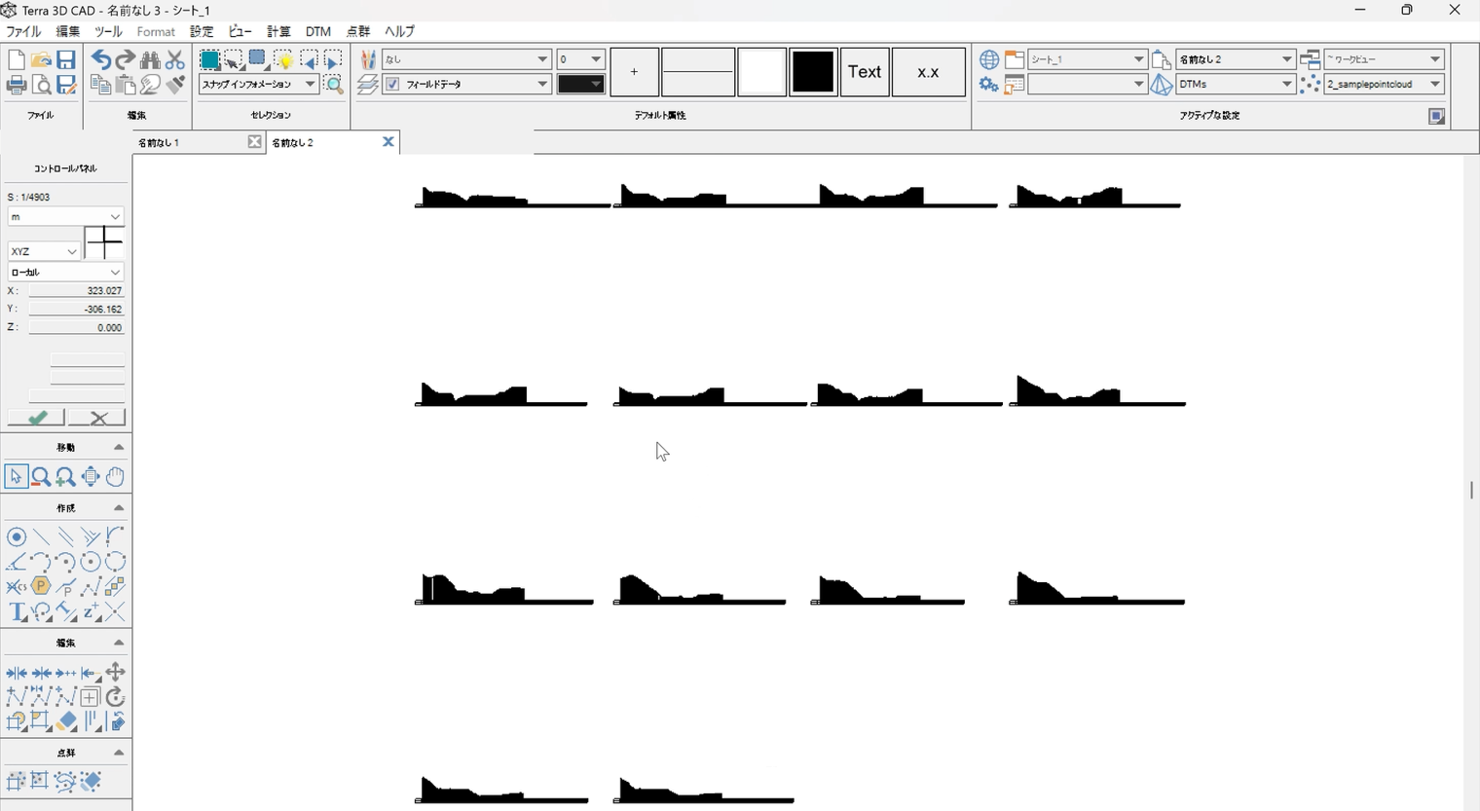1480x811 pixels.
Task: Choose the text creation T tool
Action: 17,612
